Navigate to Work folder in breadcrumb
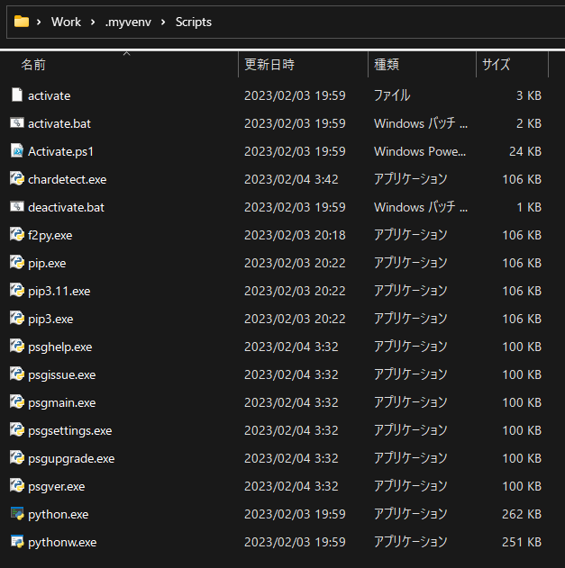565x568 pixels. 67,22
